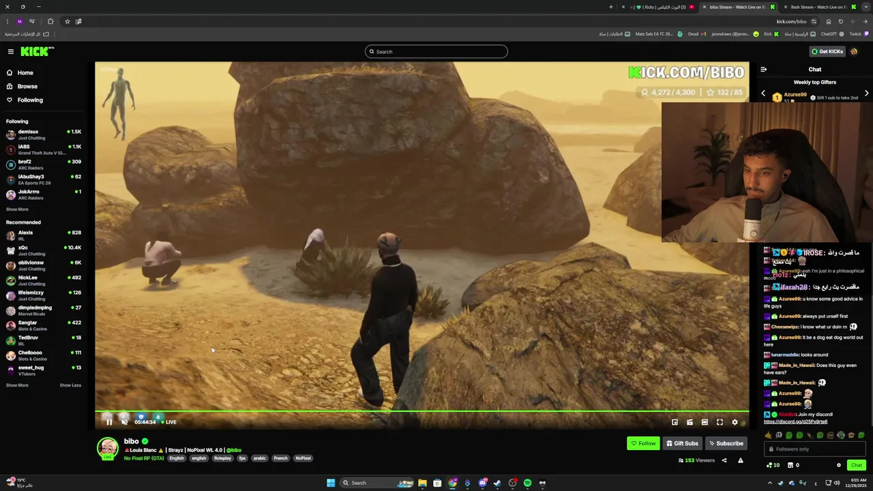Open recommended channel sweet_hug
This screenshot has height=491, width=873.
tap(44, 370)
